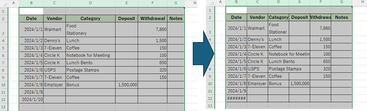Select the 650 cell in right sheet
Viewport: 367px width, 111px height.
(320, 61)
